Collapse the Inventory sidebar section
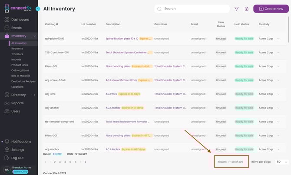This screenshot has width=291, height=175. (34, 36)
